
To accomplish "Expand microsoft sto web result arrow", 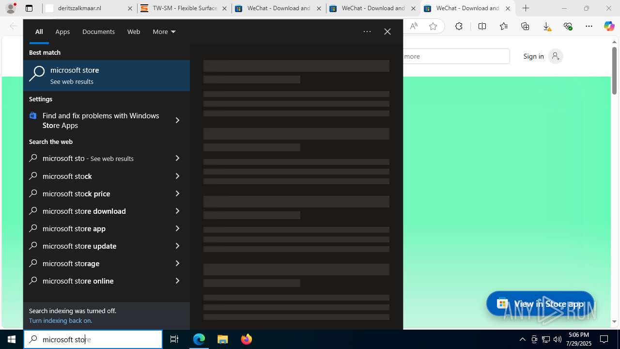I will point(177,158).
